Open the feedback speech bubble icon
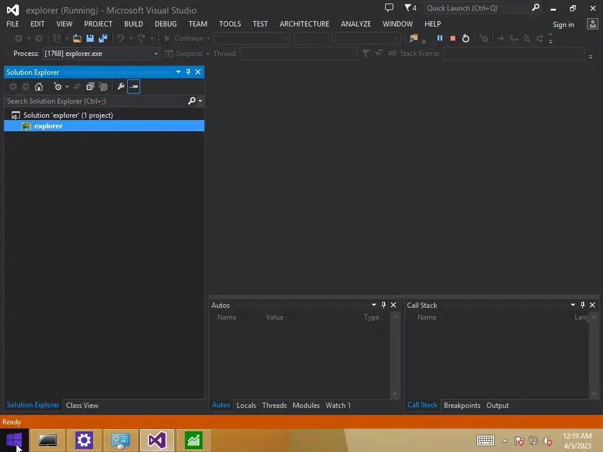The width and height of the screenshot is (603, 452). tap(389, 8)
